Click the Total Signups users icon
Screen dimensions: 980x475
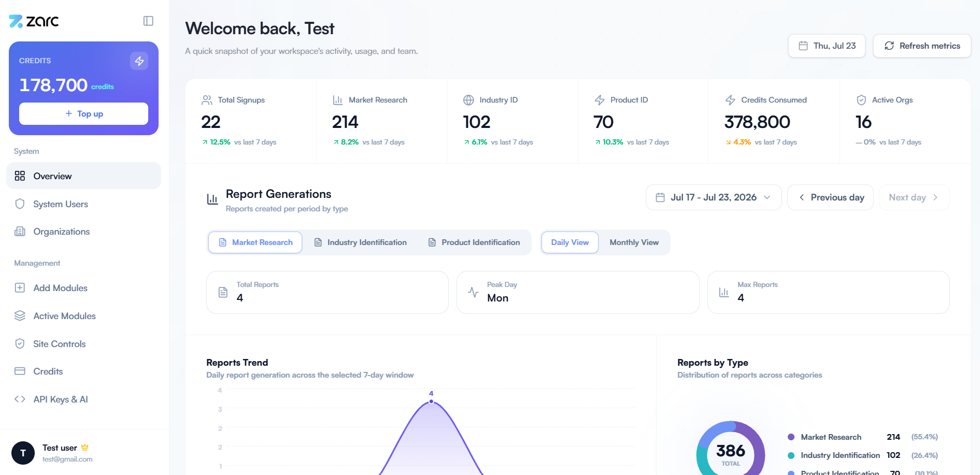(x=207, y=100)
